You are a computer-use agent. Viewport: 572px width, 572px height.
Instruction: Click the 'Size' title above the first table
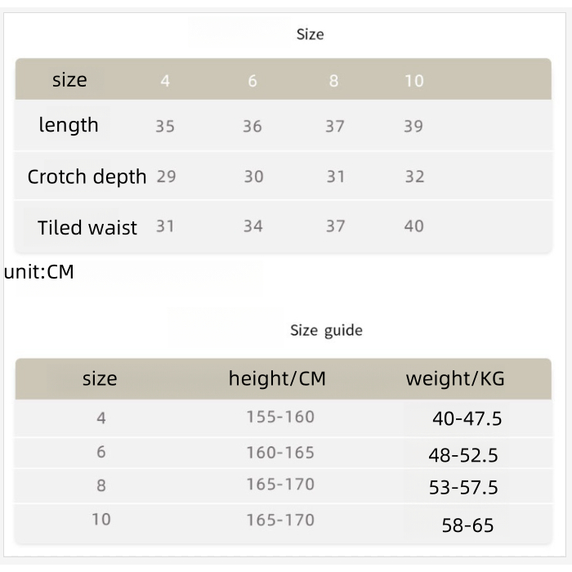point(310,34)
